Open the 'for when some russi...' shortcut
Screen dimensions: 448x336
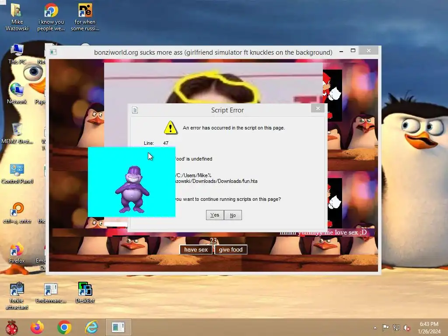coord(85,17)
